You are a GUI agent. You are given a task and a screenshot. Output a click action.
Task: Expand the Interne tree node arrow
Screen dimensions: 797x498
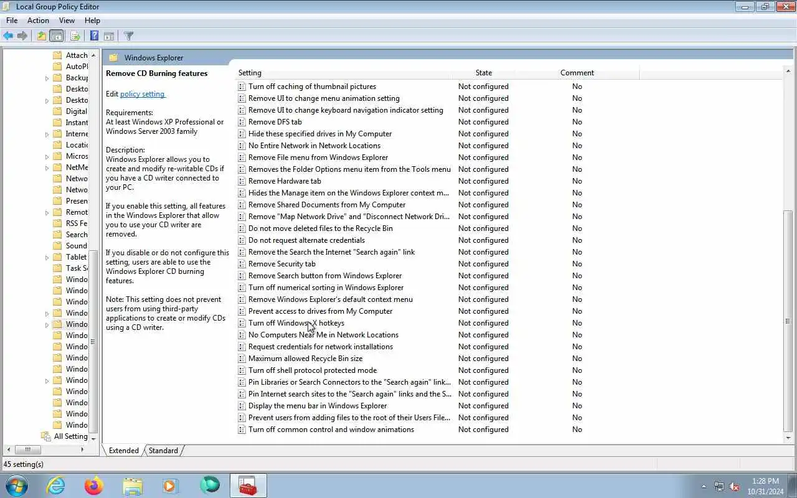(47, 134)
